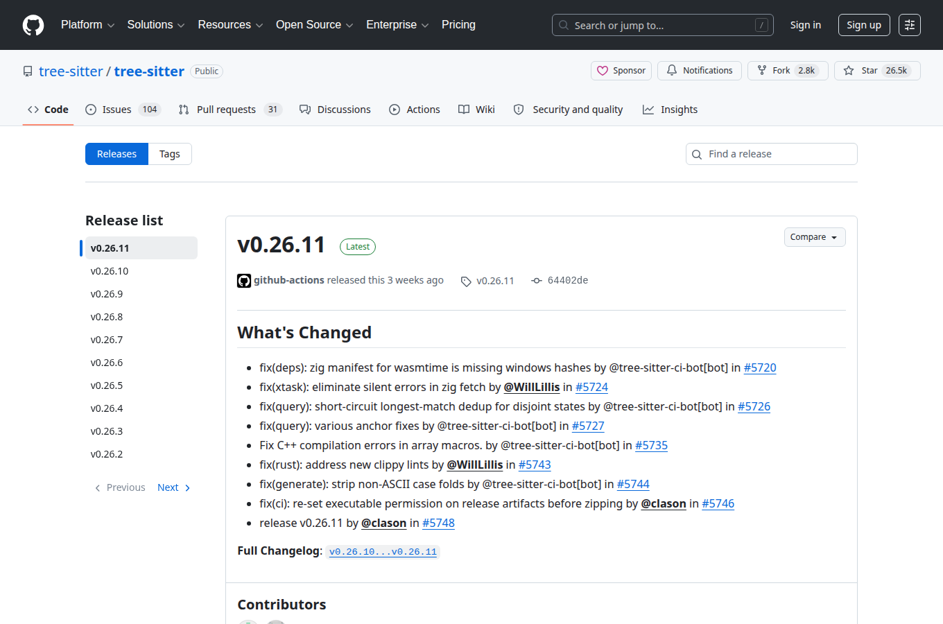Open the Code tab

point(48,110)
